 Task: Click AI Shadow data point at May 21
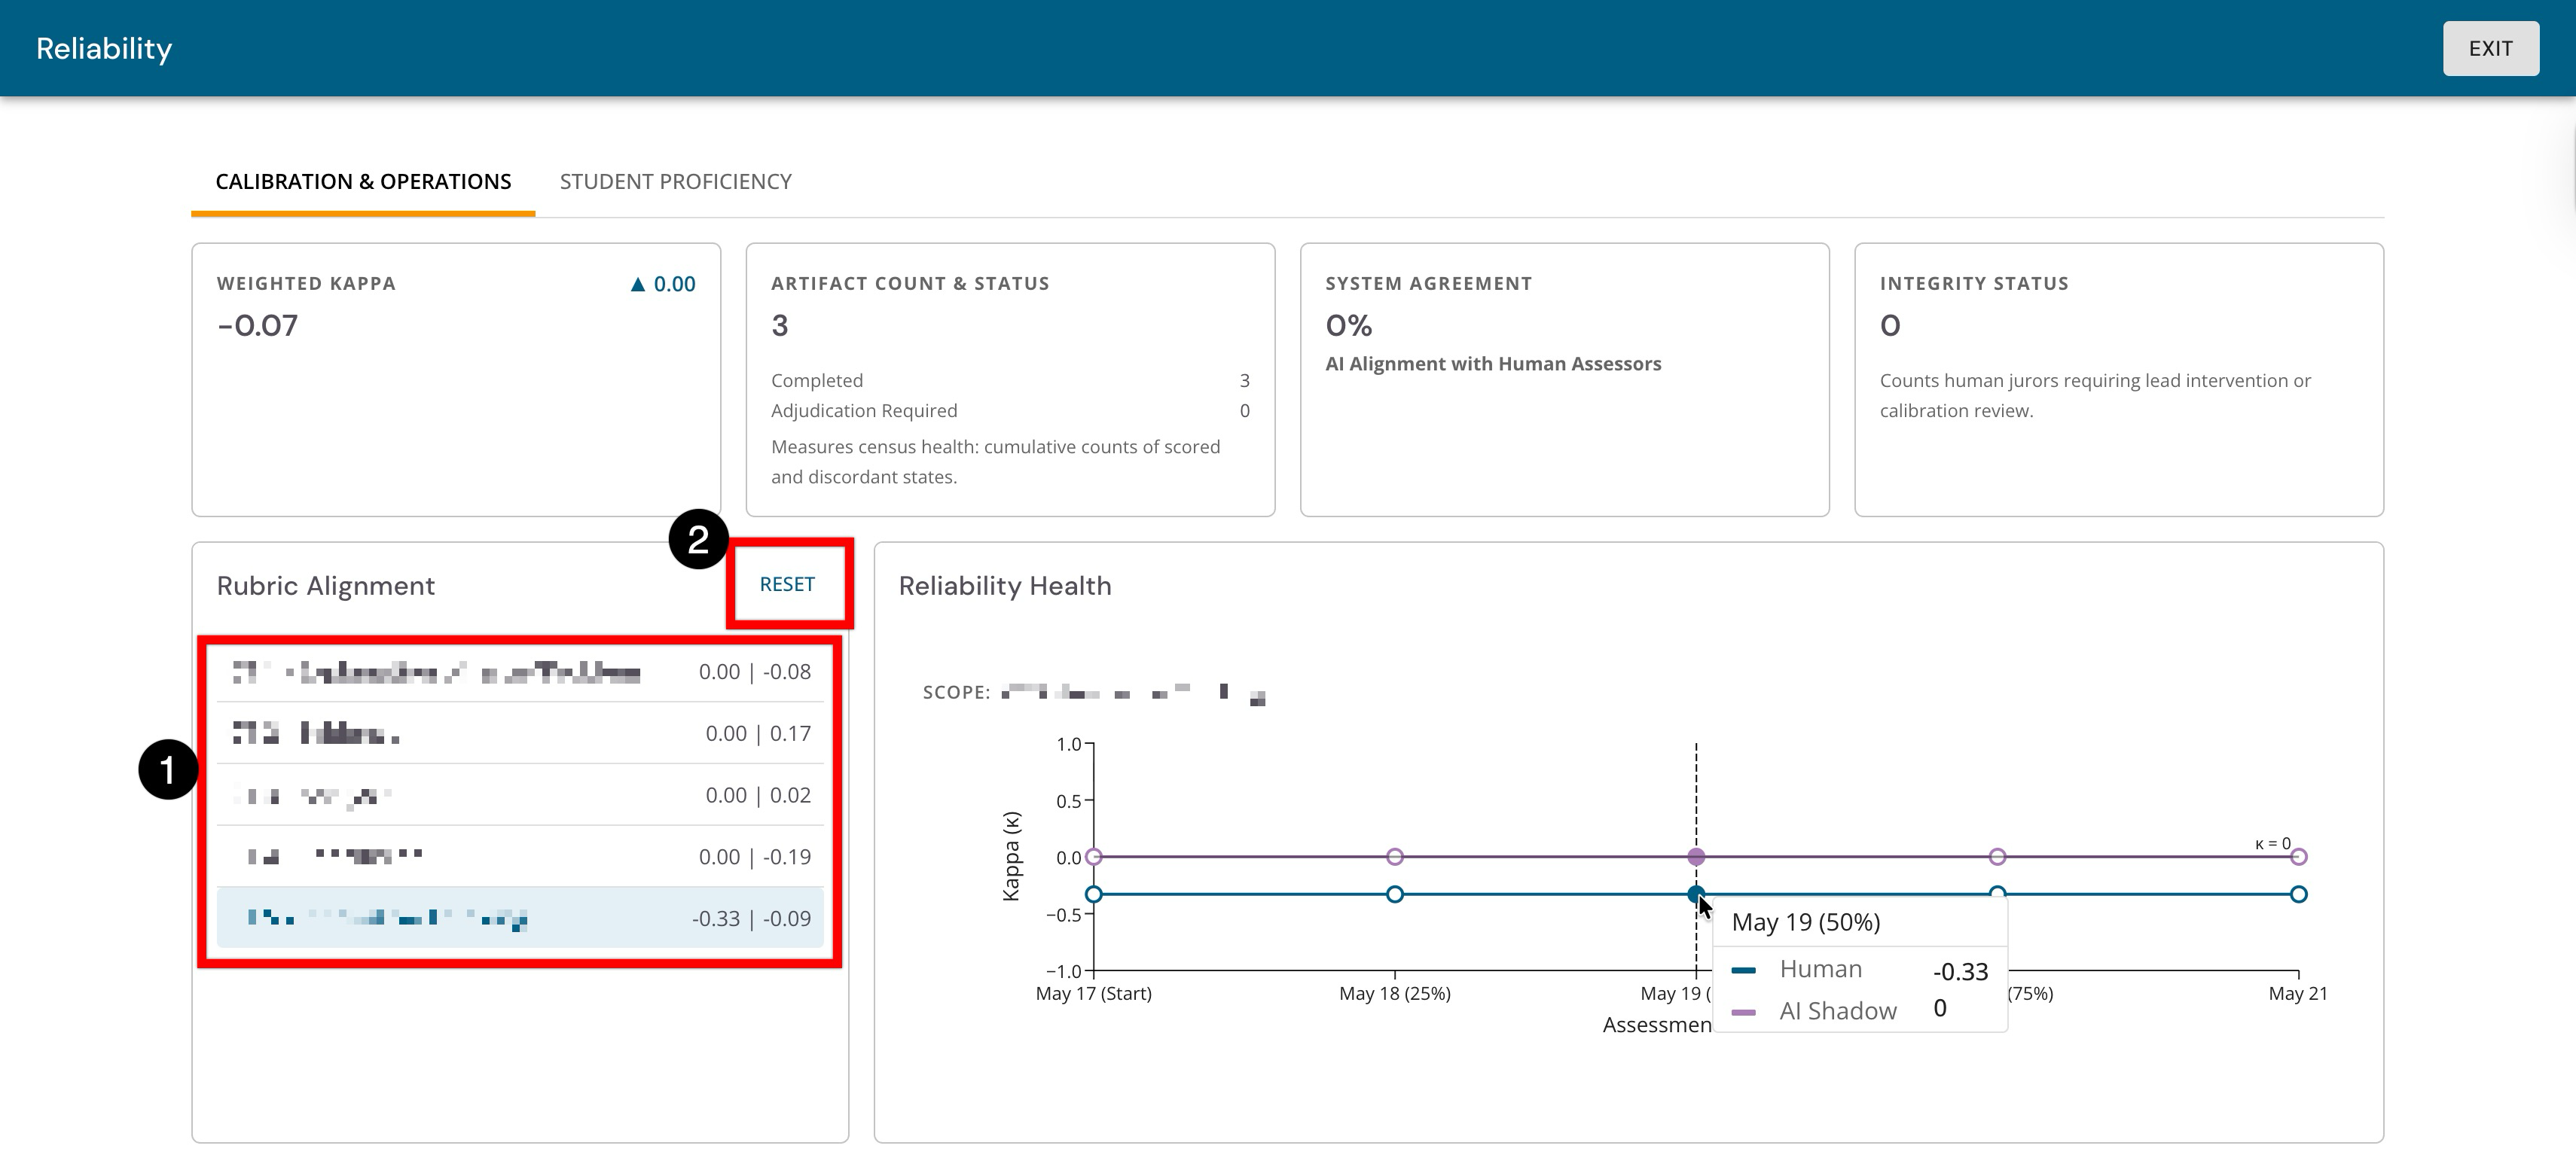pos(2298,856)
